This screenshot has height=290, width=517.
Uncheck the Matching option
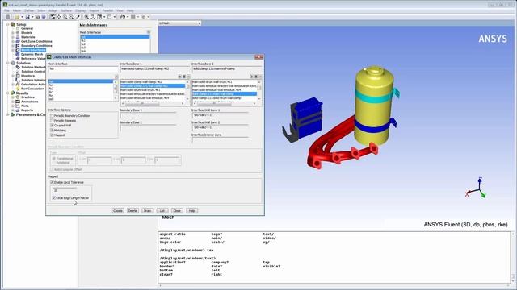[x=52, y=130]
